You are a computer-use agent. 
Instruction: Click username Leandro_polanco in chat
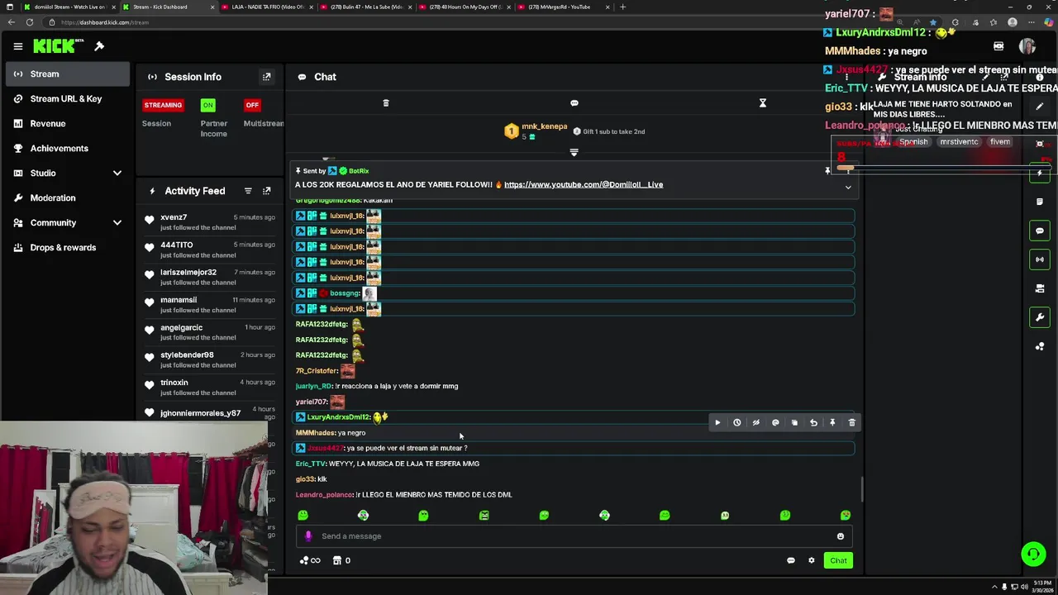point(325,494)
